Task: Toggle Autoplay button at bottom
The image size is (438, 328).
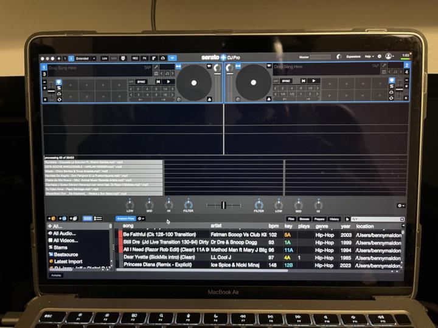Action: [56, 275]
